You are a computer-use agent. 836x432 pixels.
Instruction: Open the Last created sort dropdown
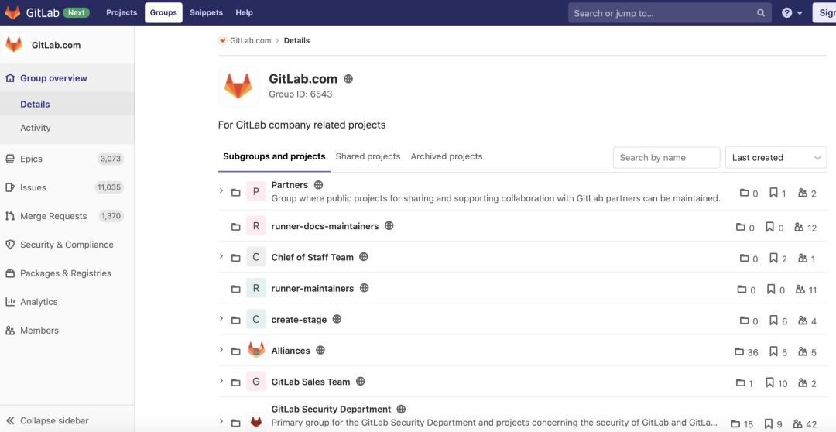click(x=776, y=158)
